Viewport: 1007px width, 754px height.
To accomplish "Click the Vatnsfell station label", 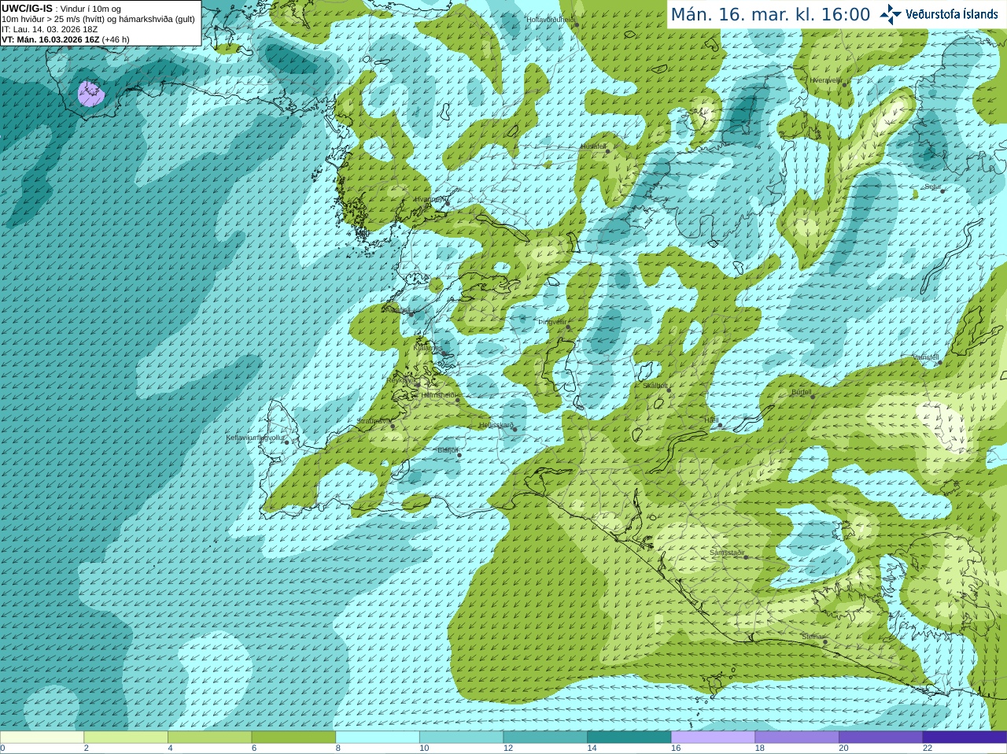I will coord(926,357).
